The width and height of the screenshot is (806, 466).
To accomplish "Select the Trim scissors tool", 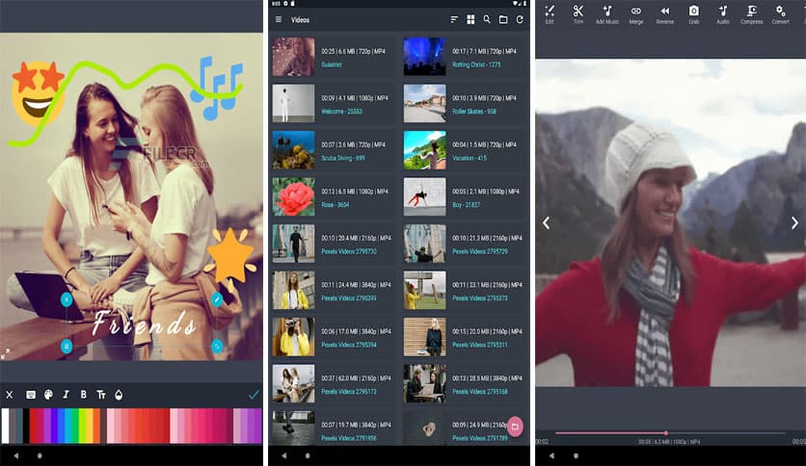I will [578, 14].
